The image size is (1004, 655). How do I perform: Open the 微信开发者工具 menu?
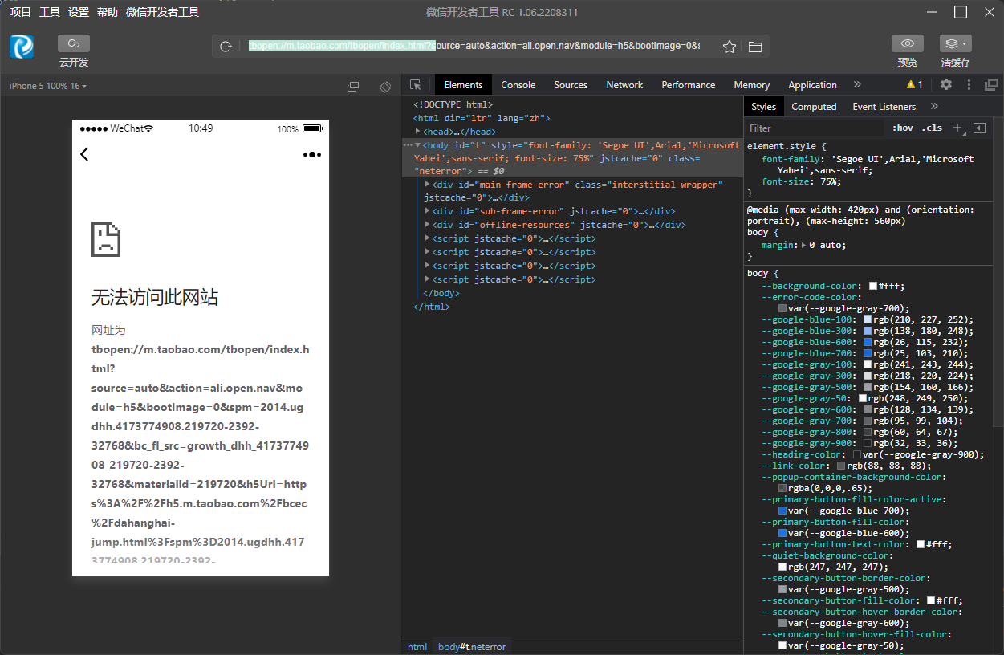tap(163, 12)
